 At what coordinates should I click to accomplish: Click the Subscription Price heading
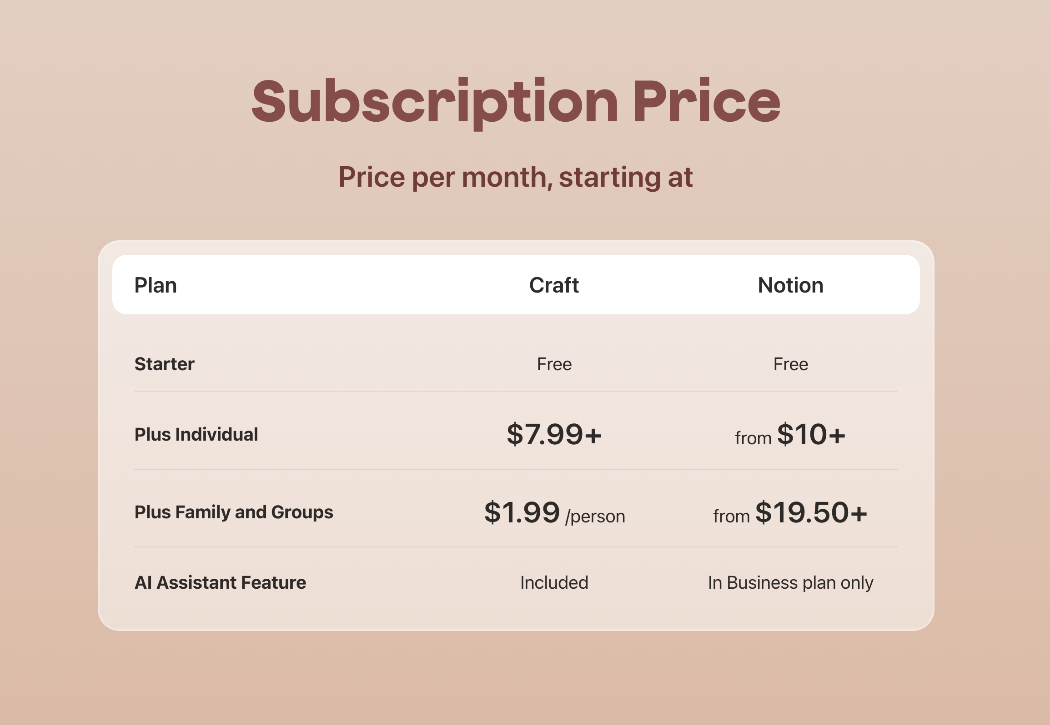[516, 101]
